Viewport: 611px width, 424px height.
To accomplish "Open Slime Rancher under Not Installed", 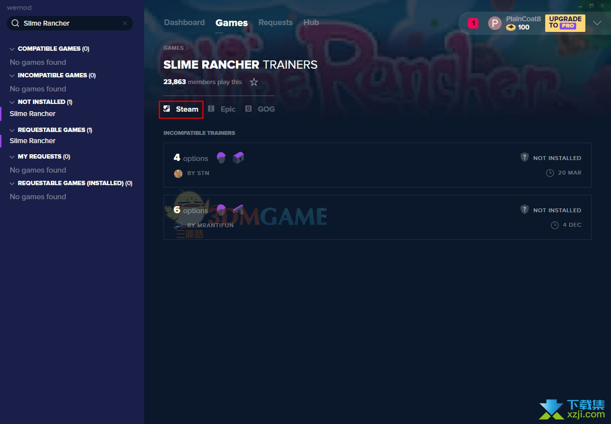I will tap(32, 114).
